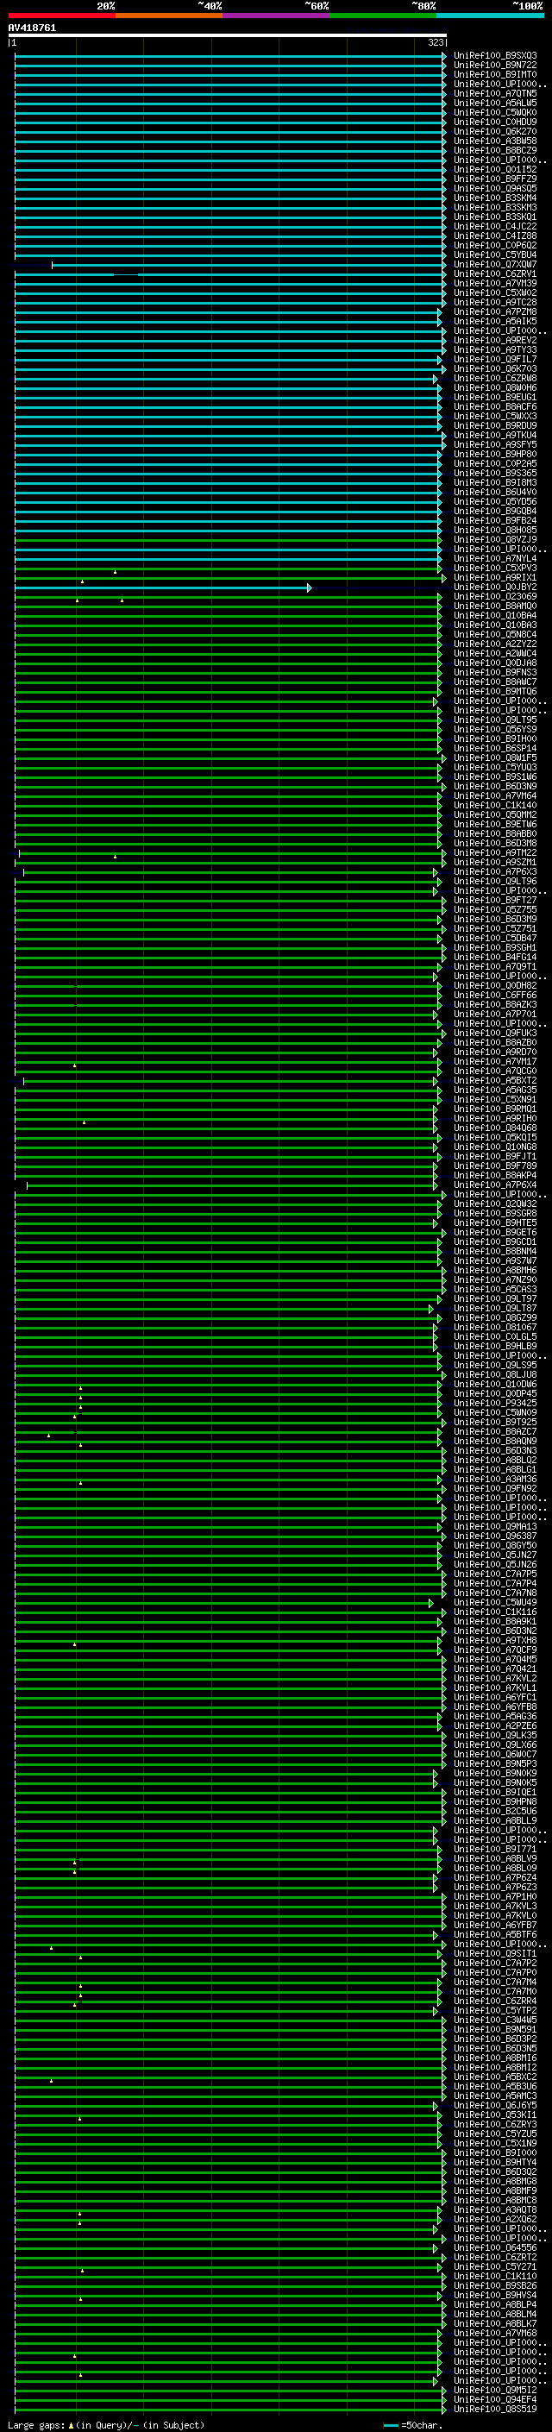Click the white query sequence bar
Viewport: 552px width, 2432px height.
pyautogui.click(x=228, y=35)
